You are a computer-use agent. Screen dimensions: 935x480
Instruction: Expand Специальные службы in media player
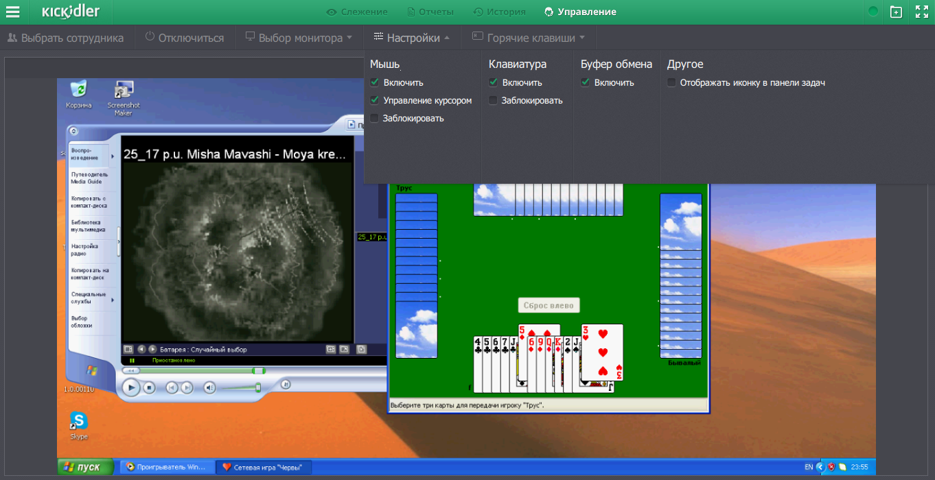point(113,300)
